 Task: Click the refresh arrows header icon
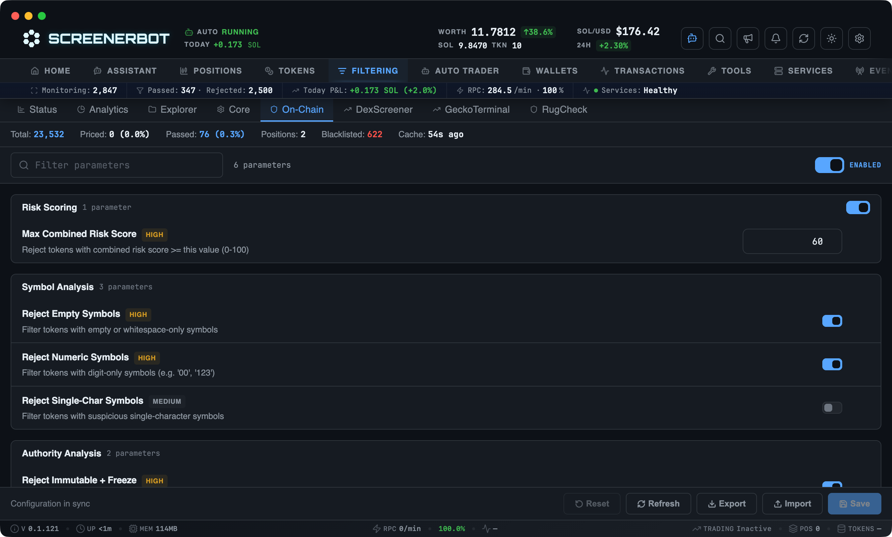pos(803,38)
